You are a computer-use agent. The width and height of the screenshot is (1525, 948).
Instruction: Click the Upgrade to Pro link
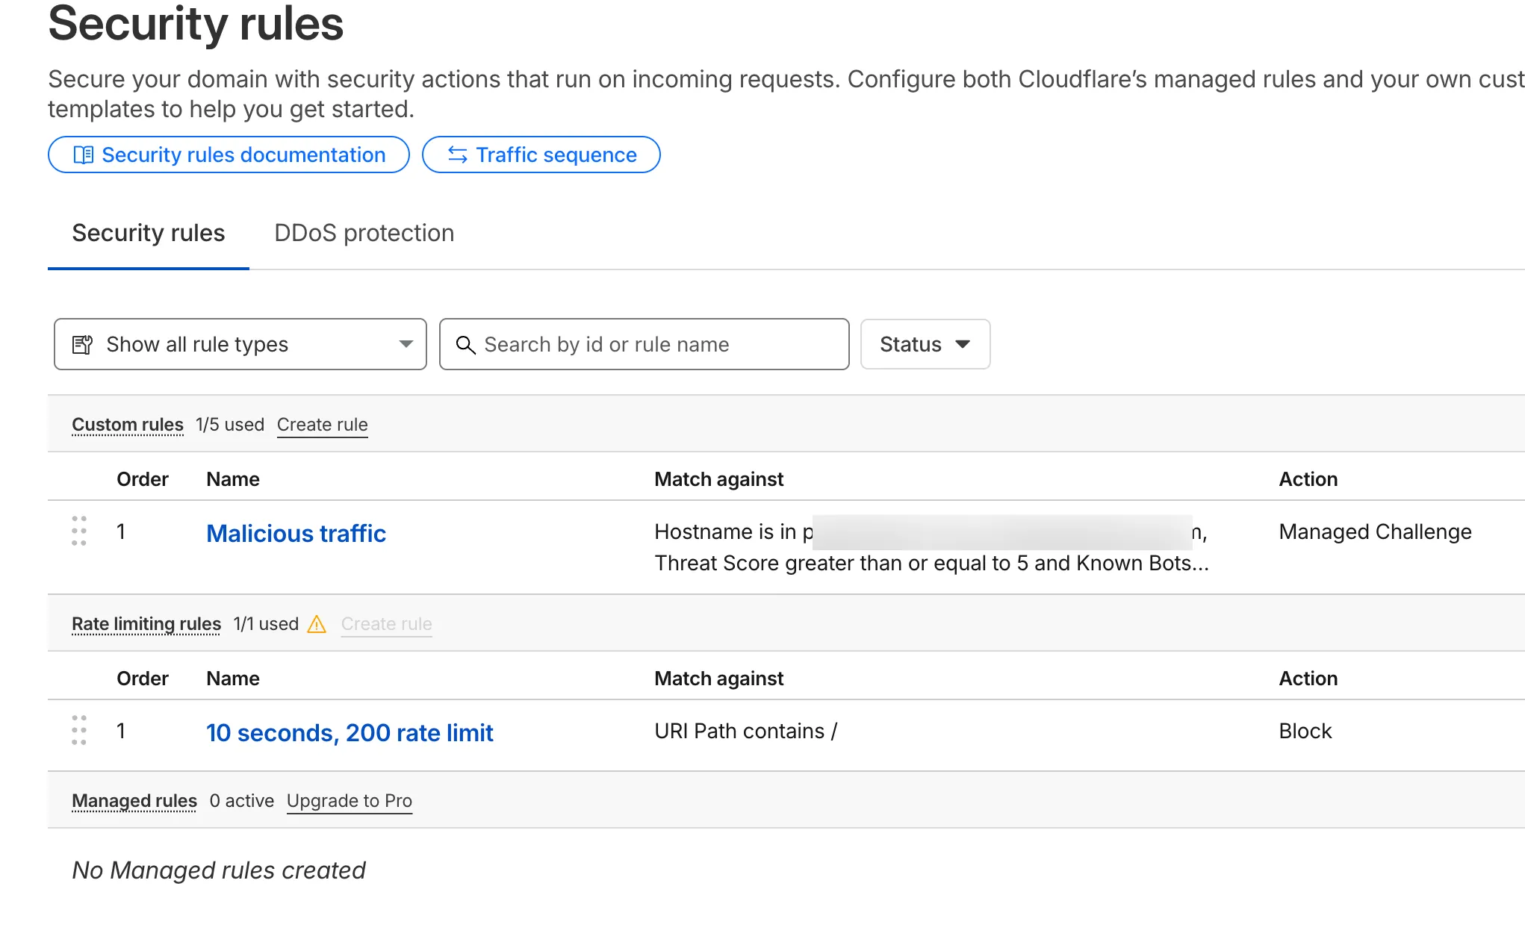tap(349, 801)
